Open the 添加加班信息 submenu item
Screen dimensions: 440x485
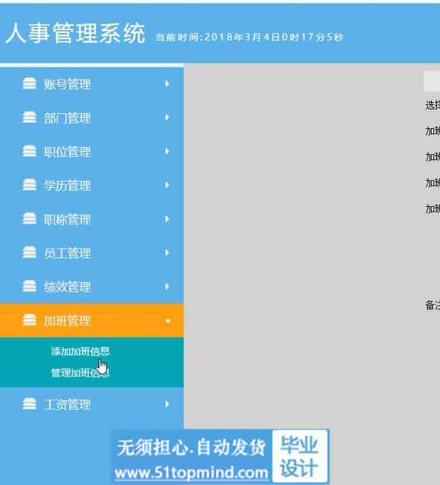click(x=80, y=352)
